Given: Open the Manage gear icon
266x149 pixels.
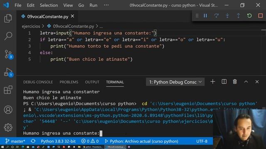Looking at the screenshot, I should point(8,127).
